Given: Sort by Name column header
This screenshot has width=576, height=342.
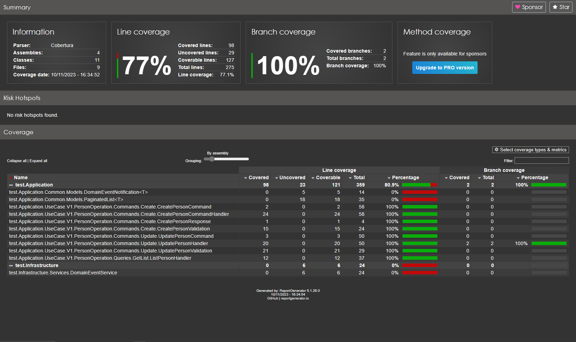Looking at the screenshot, I should [x=21, y=177].
